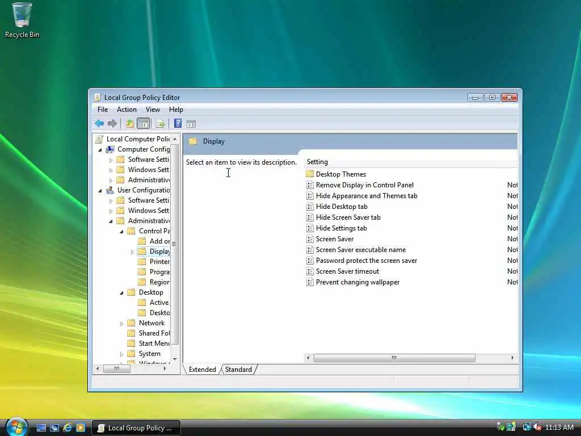
Task: Click Local Group Policy taskbar button
Action: tap(136, 427)
